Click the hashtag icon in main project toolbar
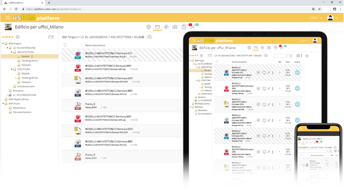This screenshot has width=344, height=193. click(166, 27)
